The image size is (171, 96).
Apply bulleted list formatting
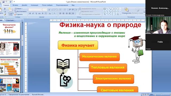61,10
